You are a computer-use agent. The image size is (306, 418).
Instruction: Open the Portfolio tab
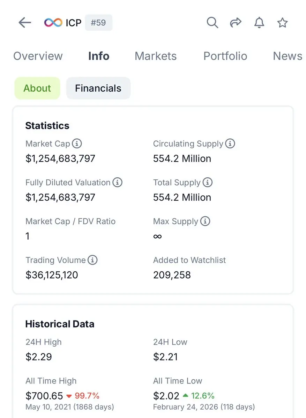(x=225, y=56)
